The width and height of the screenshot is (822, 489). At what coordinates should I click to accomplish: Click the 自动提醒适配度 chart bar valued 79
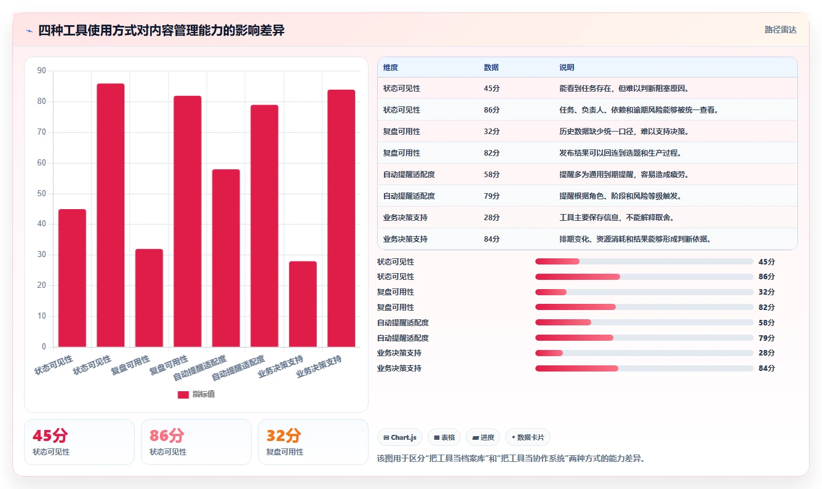[x=265, y=226]
